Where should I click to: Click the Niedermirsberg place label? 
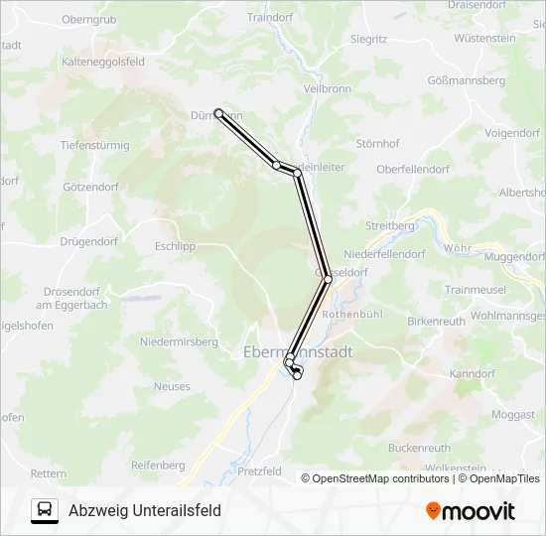(x=179, y=342)
